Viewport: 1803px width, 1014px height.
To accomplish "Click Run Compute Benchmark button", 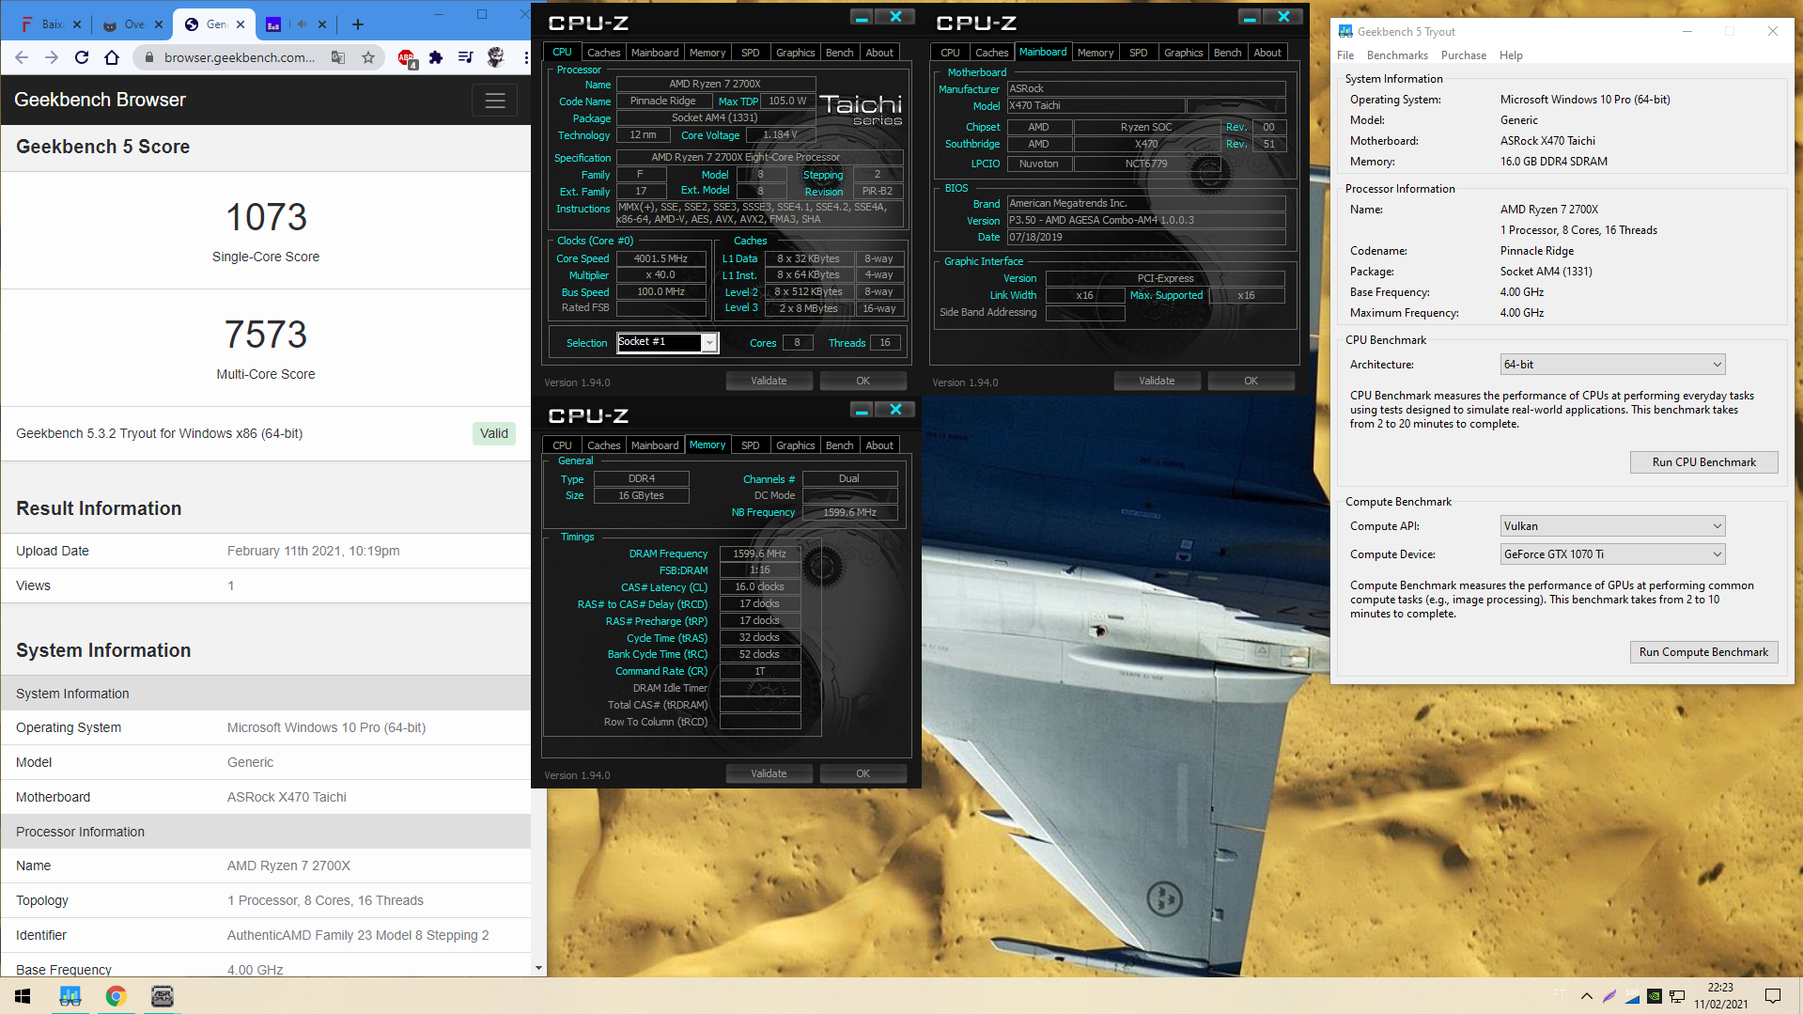I will tap(1703, 652).
